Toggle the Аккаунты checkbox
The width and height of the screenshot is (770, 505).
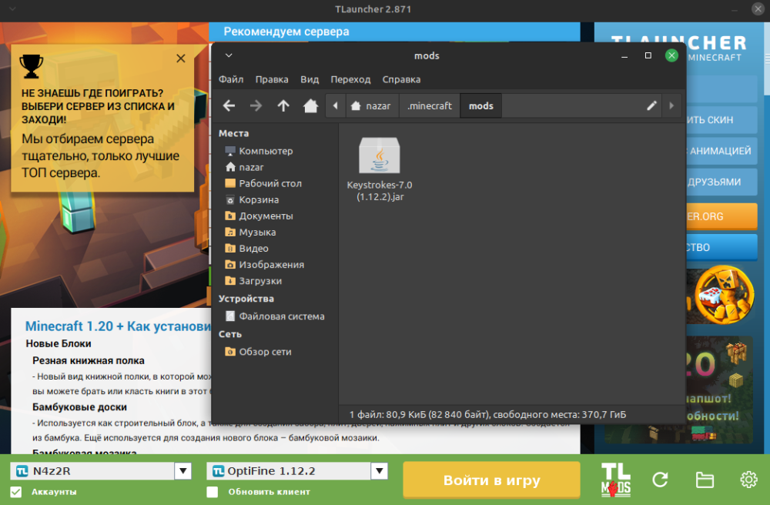coord(16,492)
